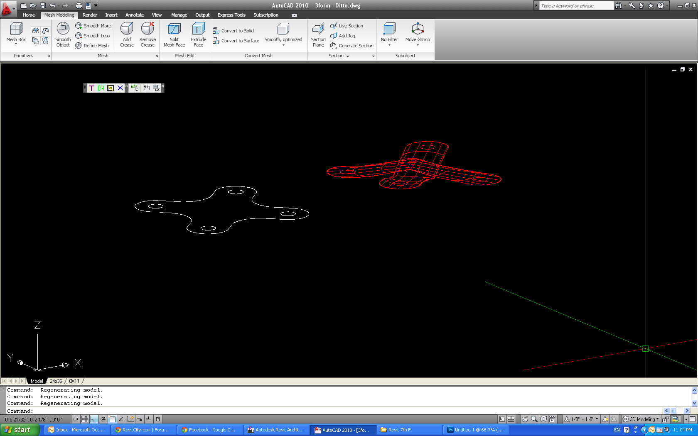Viewport: 698px width, 436px height.
Task: Expand the Section panel
Action: (339, 56)
